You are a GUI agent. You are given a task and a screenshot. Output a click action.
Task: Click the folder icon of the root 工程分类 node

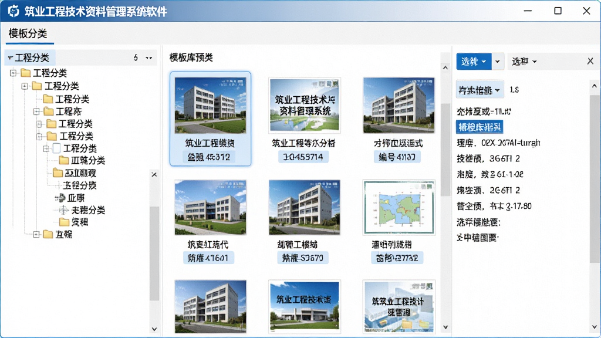coord(26,72)
